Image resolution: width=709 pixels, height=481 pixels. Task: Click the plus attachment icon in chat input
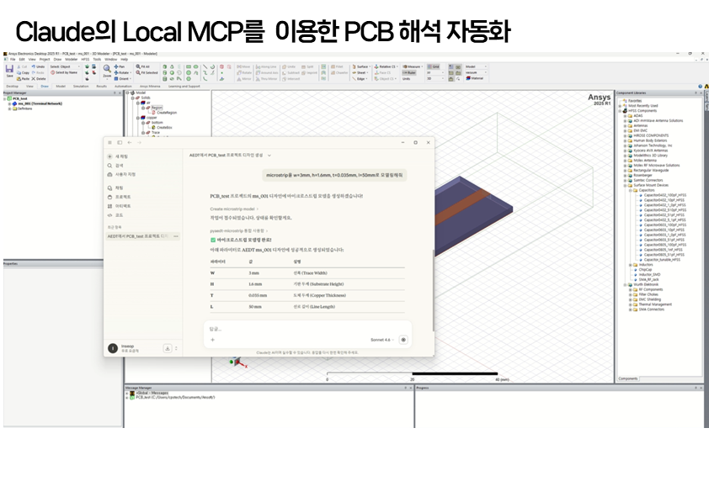[212, 340]
